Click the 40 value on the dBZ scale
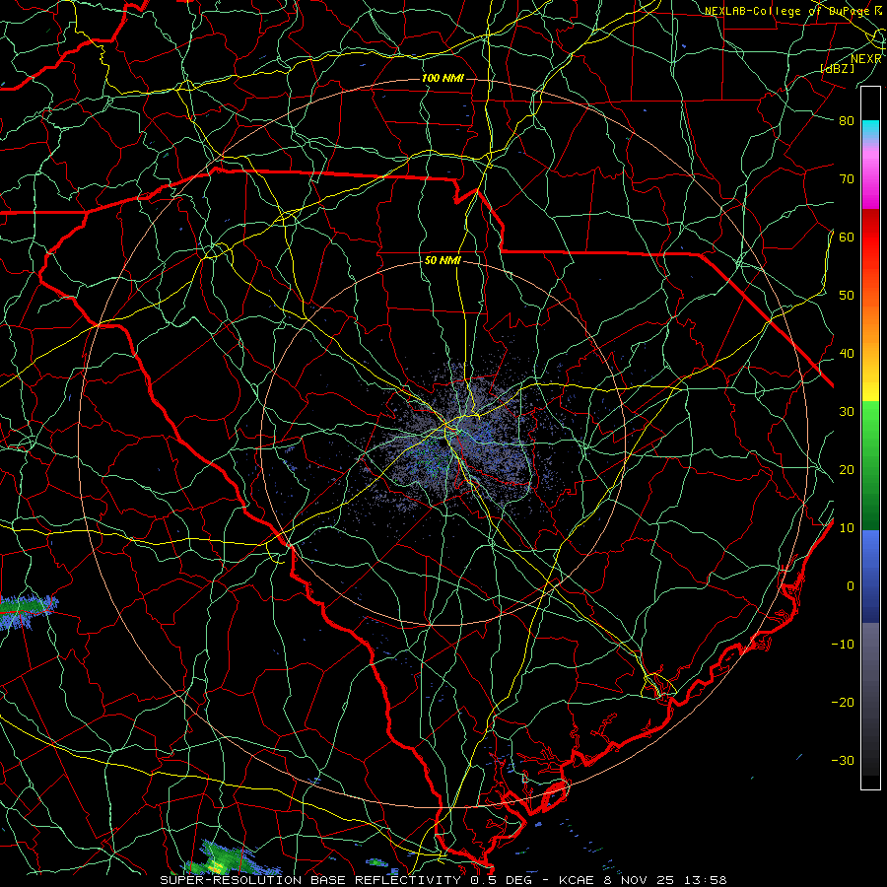The image size is (887, 887). [x=847, y=354]
